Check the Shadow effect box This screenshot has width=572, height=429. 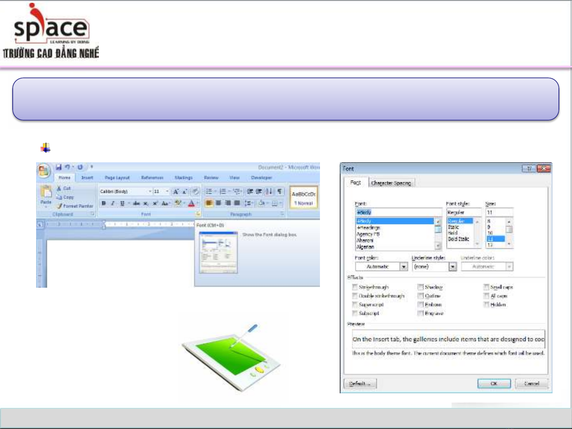pos(421,287)
